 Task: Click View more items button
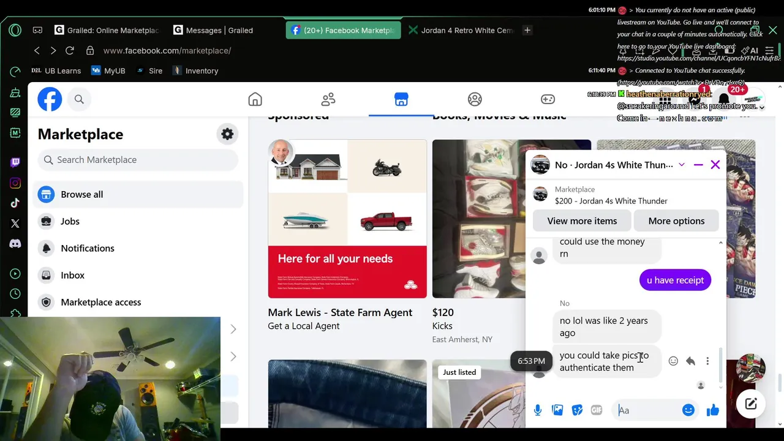click(x=582, y=221)
